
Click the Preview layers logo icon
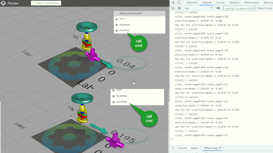(3, 3)
